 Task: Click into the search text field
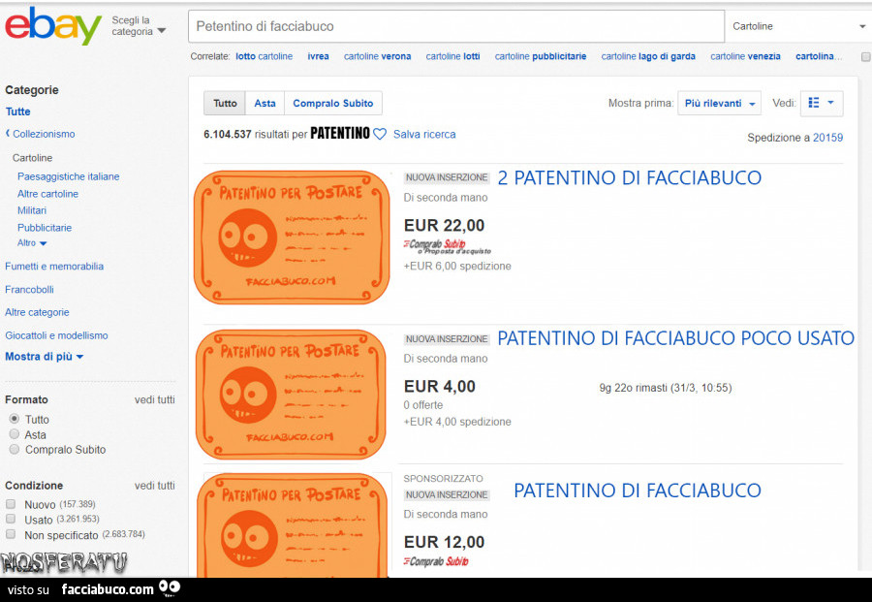(x=455, y=26)
